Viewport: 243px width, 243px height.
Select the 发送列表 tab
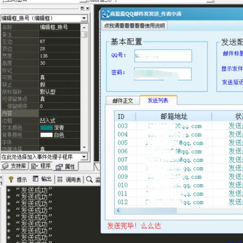click(158, 101)
